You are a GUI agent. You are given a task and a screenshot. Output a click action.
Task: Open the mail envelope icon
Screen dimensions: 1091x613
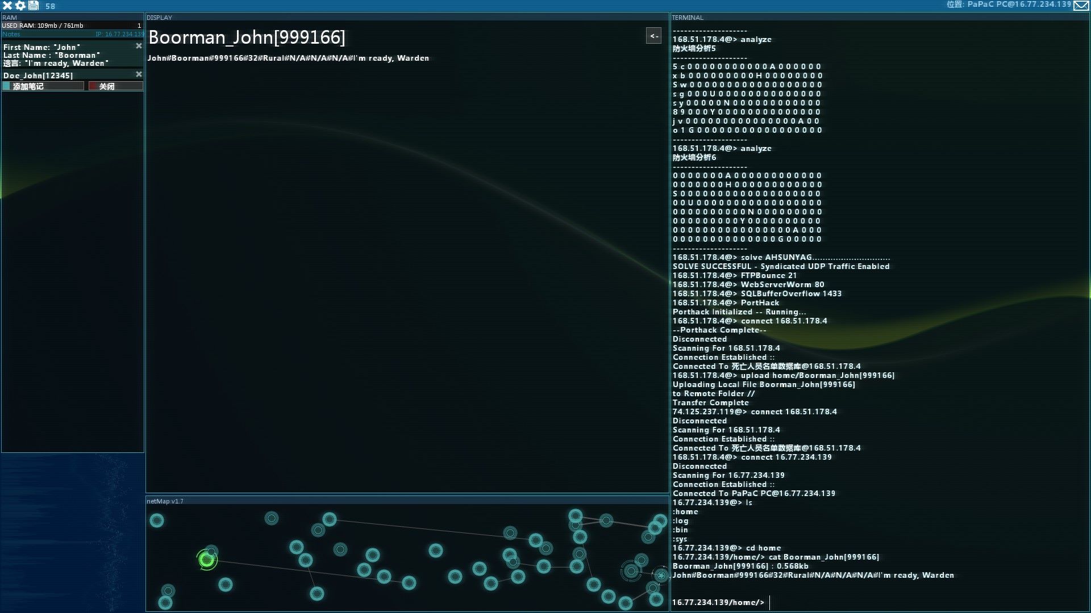(1081, 6)
